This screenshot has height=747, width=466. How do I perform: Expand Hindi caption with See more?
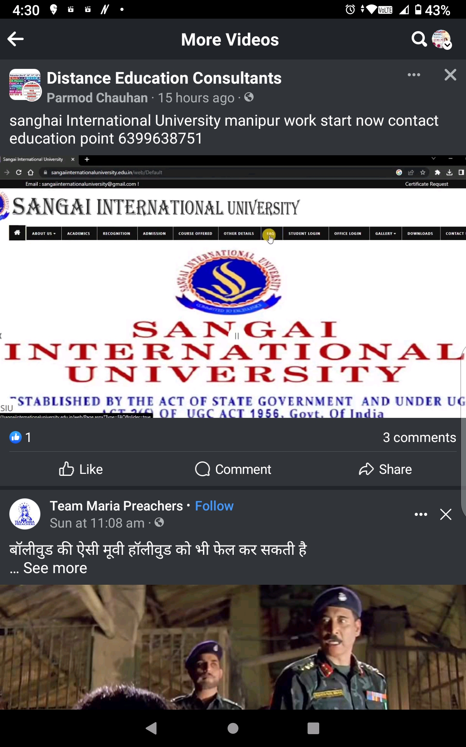[55, 568]
